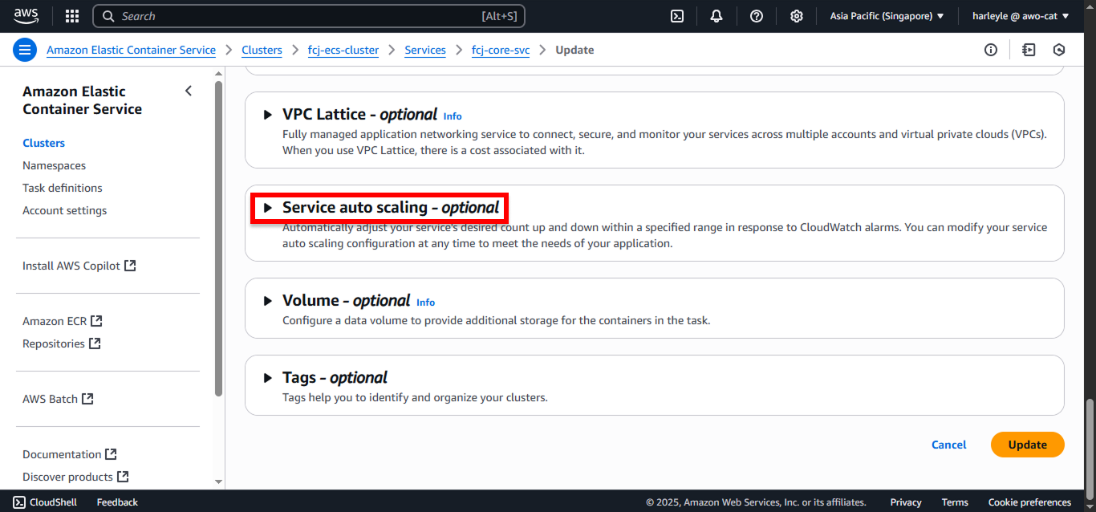This screenshot has width=1096, height=512.
Task: Collapse the sidebar with the chevron arrow
Action: tap(189, 91)
